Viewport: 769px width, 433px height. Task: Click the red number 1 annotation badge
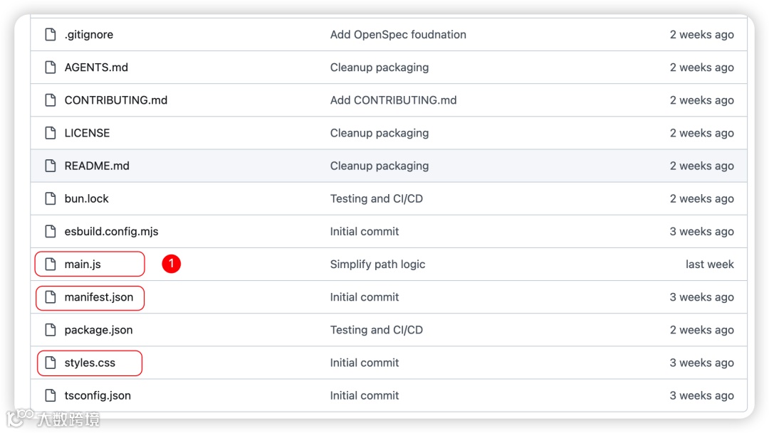171,264
